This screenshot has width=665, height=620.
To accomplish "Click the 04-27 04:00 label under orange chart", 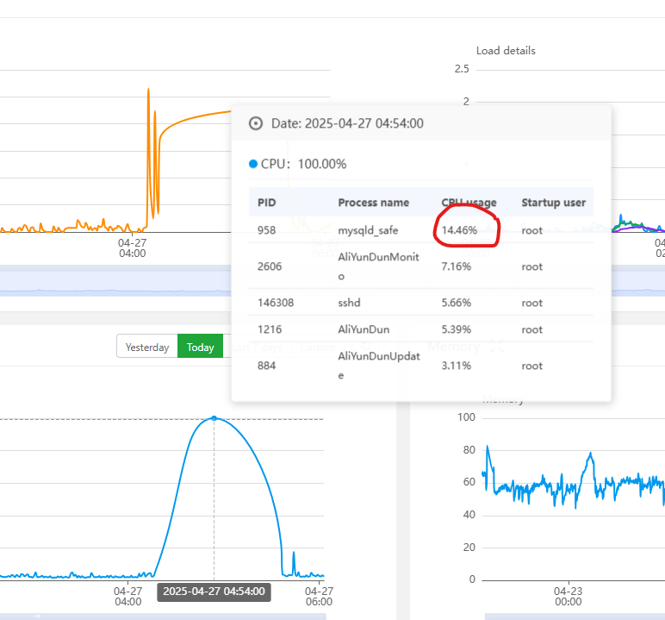I will [133, 248].
